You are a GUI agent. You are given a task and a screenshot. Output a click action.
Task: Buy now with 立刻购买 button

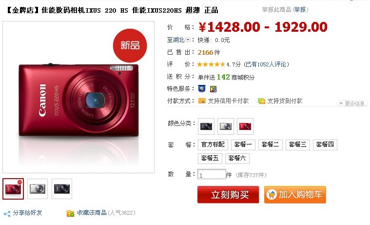coord(228,195)
